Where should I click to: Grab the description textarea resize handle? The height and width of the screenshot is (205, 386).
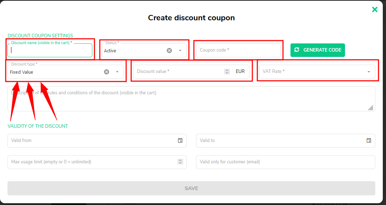(370, 108)
